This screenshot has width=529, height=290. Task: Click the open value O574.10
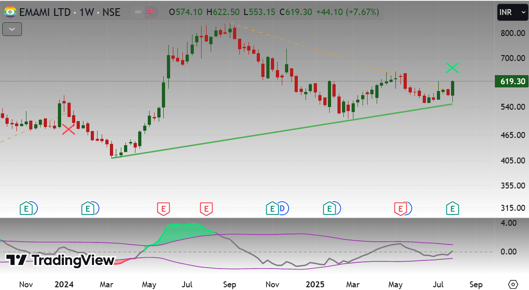pos(186,12)
